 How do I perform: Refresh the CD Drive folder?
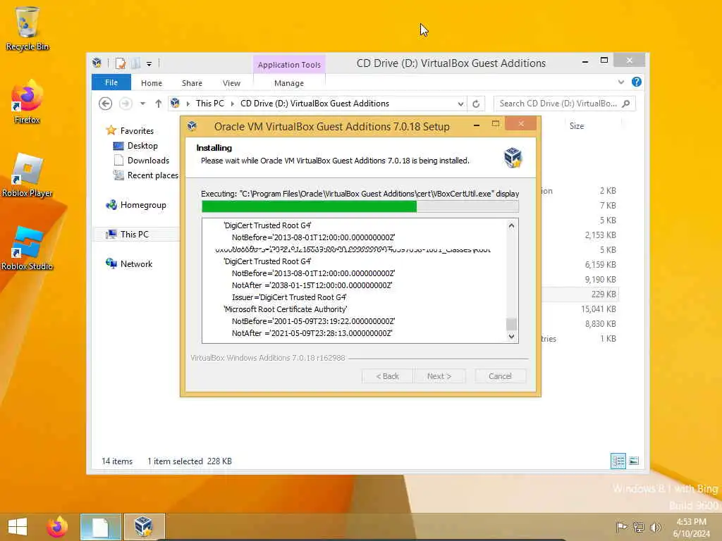[476, 104]
